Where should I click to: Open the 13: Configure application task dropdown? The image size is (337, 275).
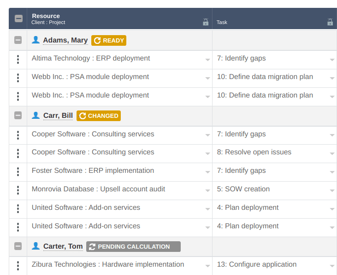[332, 266]
